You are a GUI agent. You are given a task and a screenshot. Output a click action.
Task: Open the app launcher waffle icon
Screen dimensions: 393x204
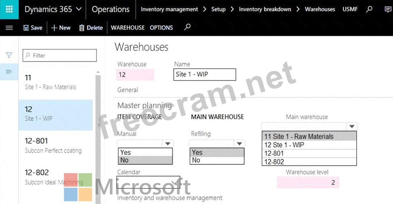(x=9, y=9)
